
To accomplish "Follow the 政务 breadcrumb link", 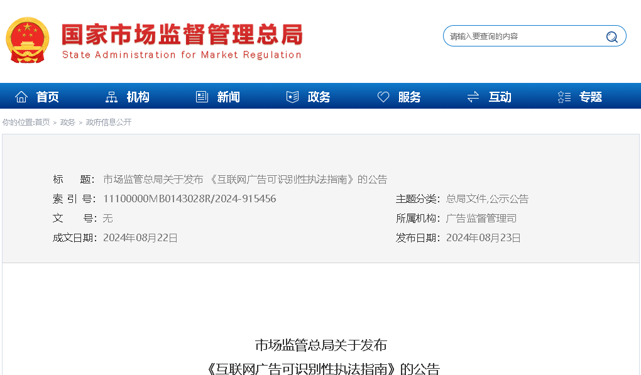I will (x=67, y=122).
